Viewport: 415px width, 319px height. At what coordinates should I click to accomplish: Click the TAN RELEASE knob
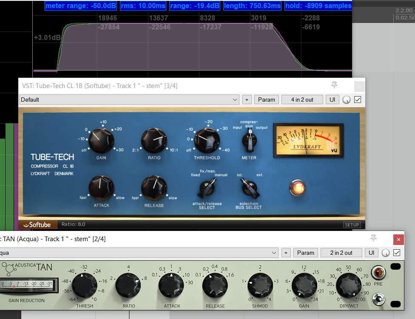tap(215, 286)
